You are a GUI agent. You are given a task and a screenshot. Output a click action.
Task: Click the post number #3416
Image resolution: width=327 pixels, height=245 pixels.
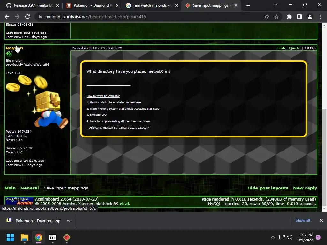coord(310,48)
